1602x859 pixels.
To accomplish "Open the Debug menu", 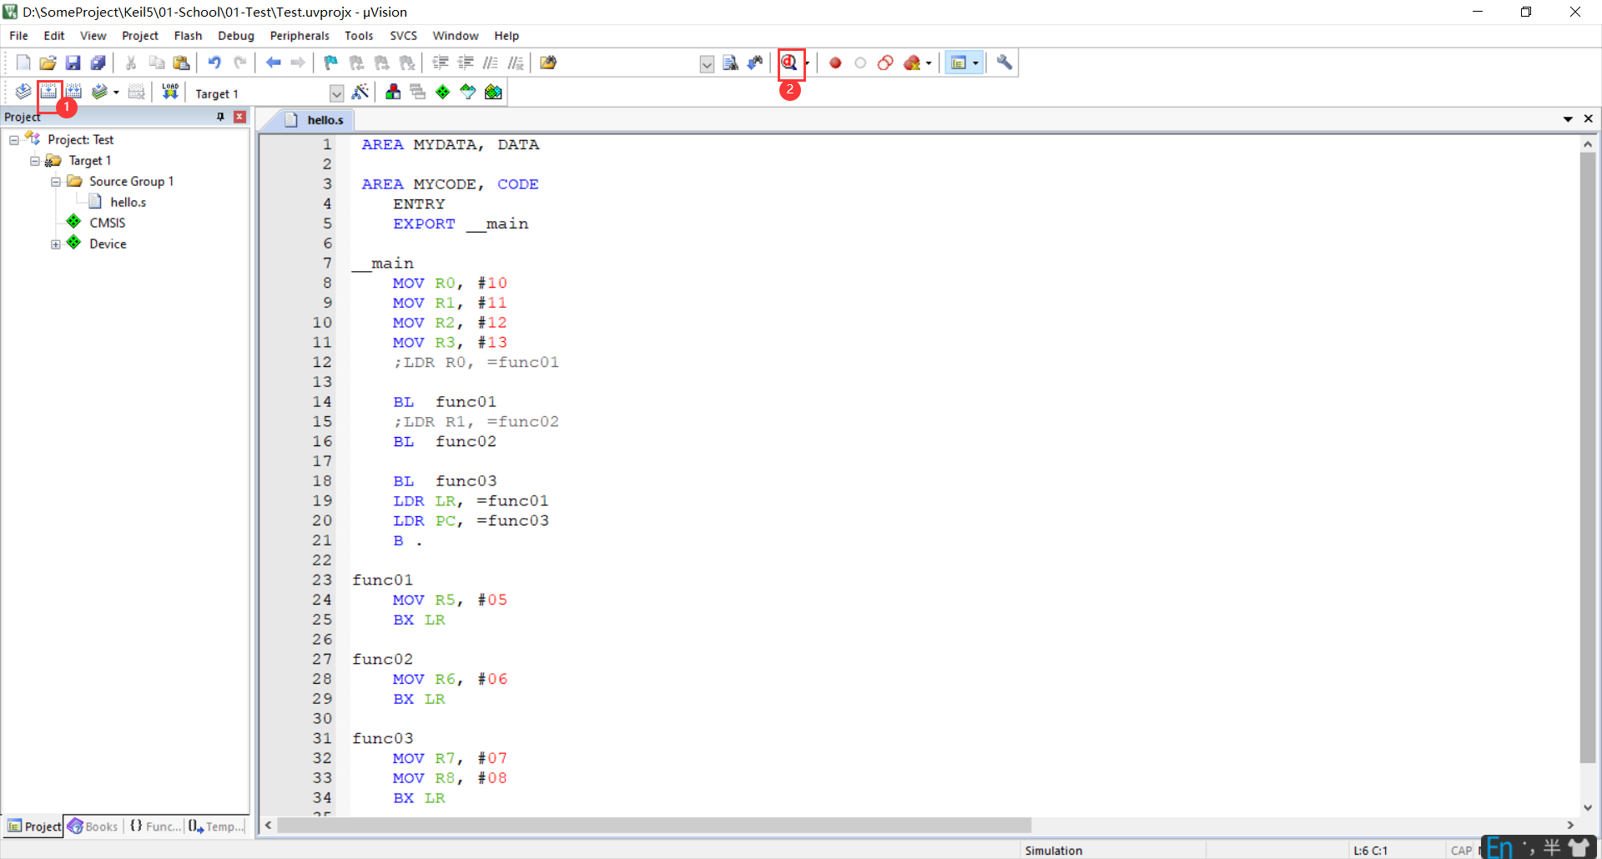I will (x=236, y=36).
